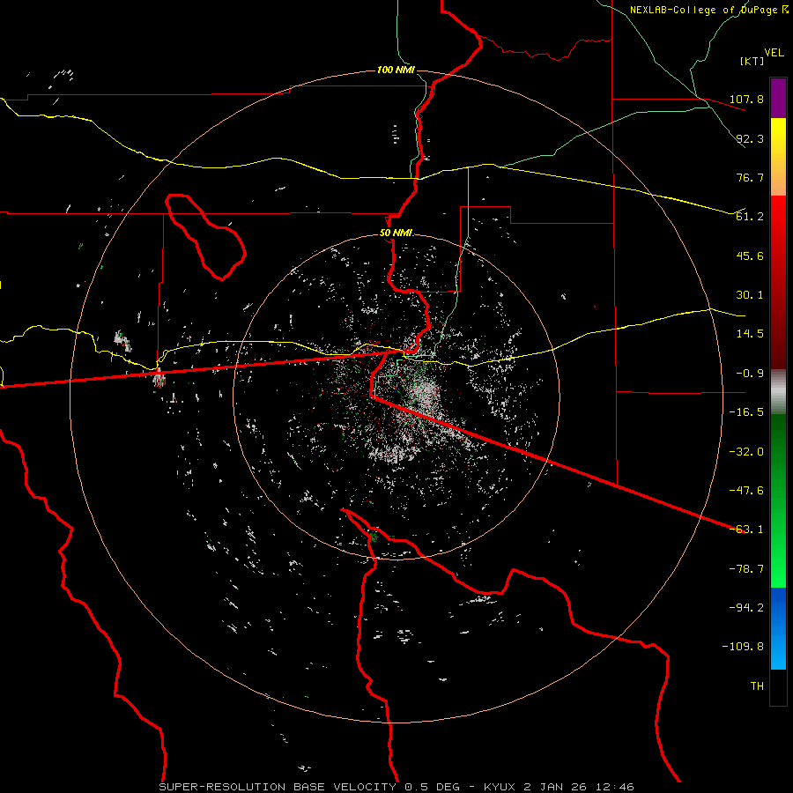This screenshot has height=793, width=793.
Task: Click the 30.1 velocity scale value
Action: (x=750, y=295)
